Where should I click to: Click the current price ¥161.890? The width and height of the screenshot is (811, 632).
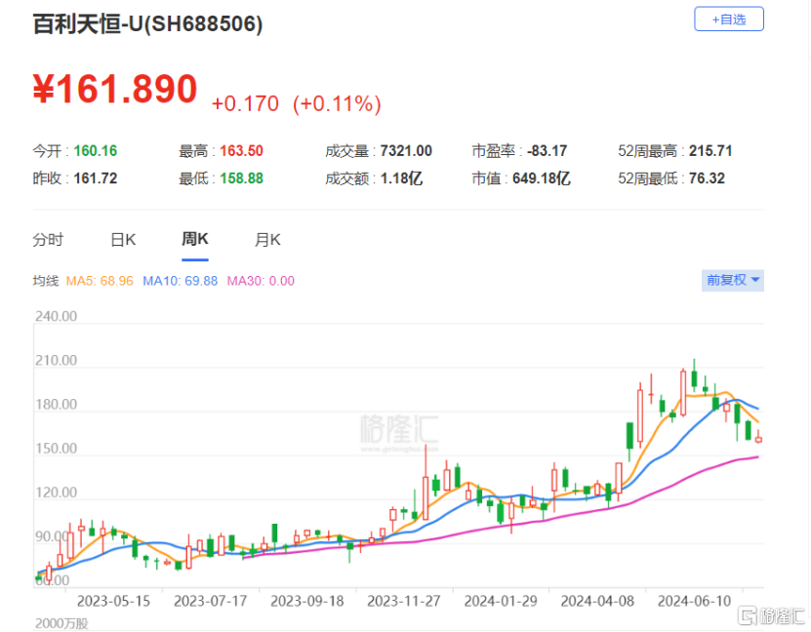(115, 89)
